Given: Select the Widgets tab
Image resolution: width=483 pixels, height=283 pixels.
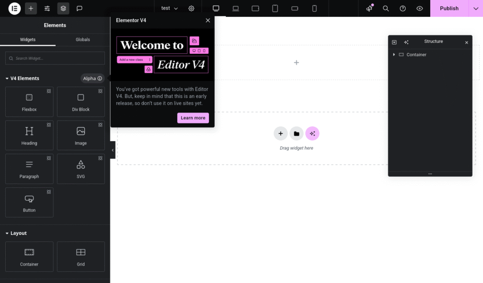Looking at the screenshot, I should (x=28, y=40).
